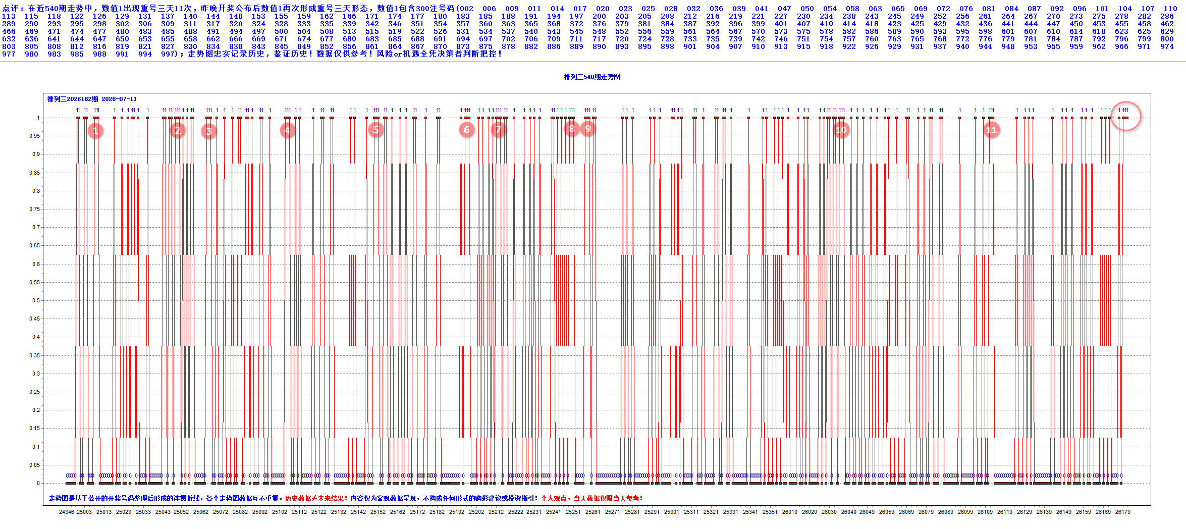Click the red circle marker numbered 2
1186x529 pixels.
click(x=177, y=131)
